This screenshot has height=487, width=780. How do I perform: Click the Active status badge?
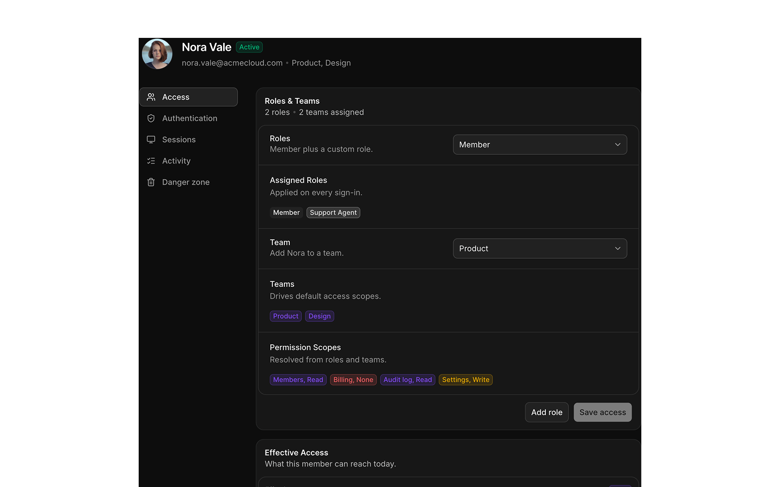pos(249,47)
